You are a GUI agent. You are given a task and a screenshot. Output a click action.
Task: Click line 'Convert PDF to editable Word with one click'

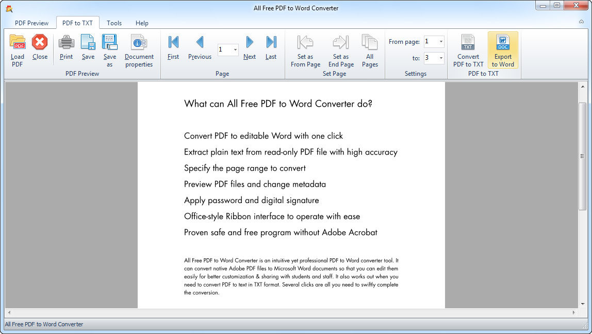pos(264,136)
